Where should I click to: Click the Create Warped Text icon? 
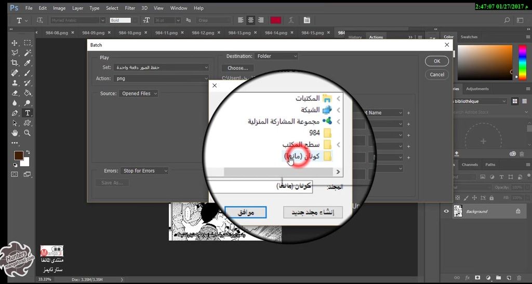(x=291, y=20)
